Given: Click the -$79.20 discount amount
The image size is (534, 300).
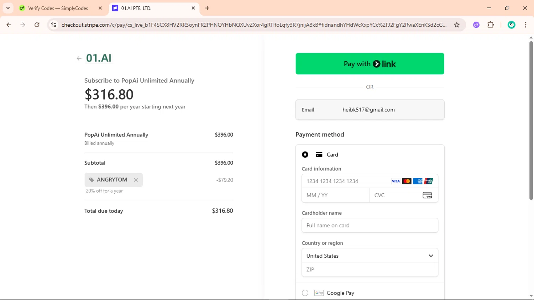Looking at the screenshot, I should [225, 180].
